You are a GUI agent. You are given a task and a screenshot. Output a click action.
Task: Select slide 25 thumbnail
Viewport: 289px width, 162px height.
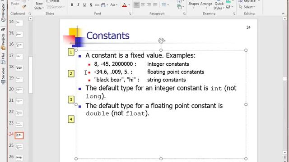19,147
